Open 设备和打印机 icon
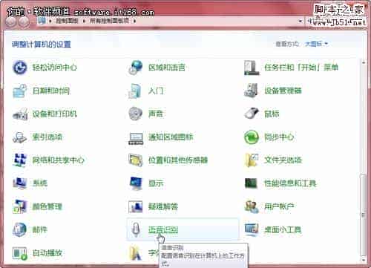 pyautogui.click(x=20, y=114)
